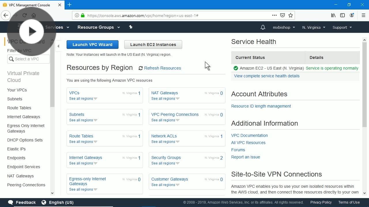Click the browser home icon
Viewport: 369px width, 207px height.
click(34, 16)
